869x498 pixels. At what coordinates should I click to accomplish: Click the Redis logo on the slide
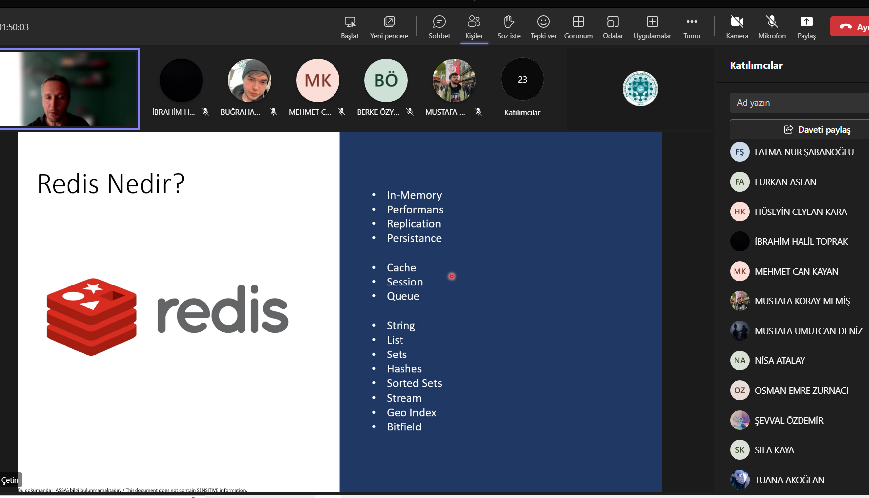click(x=167, y=316)
